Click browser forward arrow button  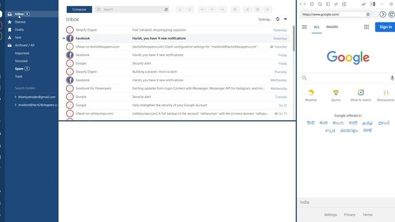coord(383,14)
